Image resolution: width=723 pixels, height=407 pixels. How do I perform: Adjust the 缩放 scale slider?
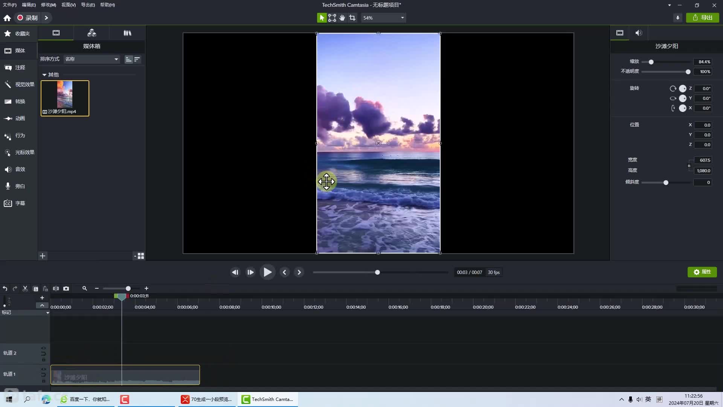(651, 62)
